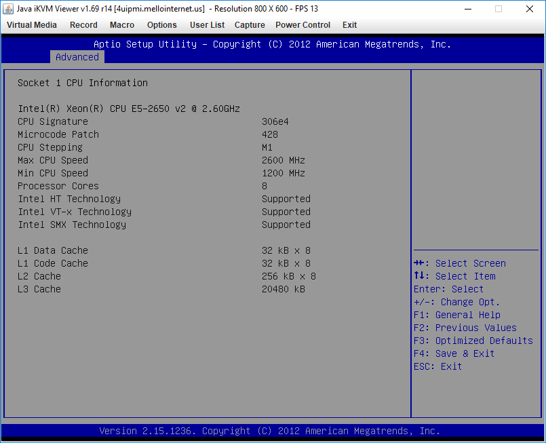Image resolution: width=546 pixels, height=443 pixels.
Task: Click the F1: General Help line
Action: (x=457, y=315)
